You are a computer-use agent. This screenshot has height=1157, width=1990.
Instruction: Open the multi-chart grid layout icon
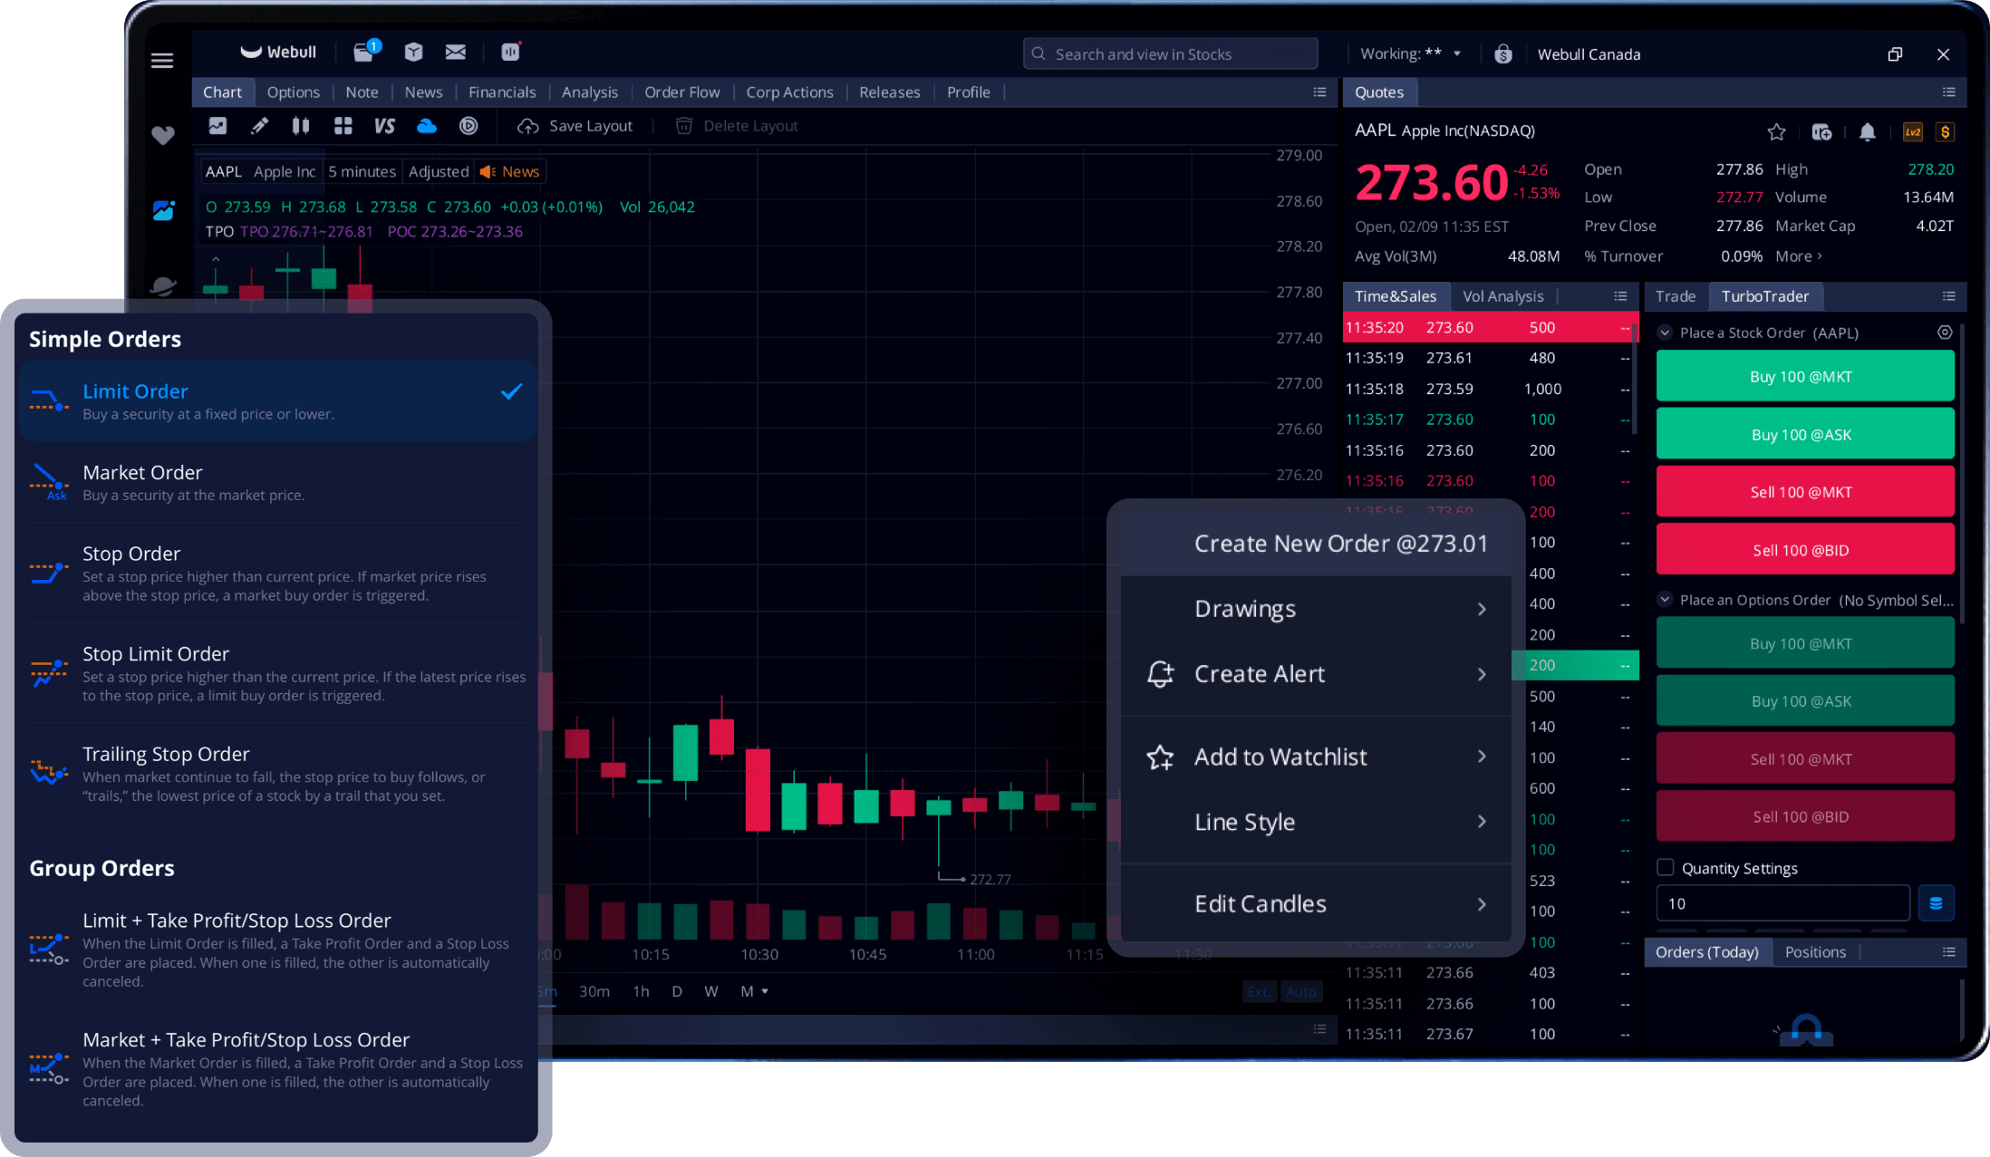(343, 126)
